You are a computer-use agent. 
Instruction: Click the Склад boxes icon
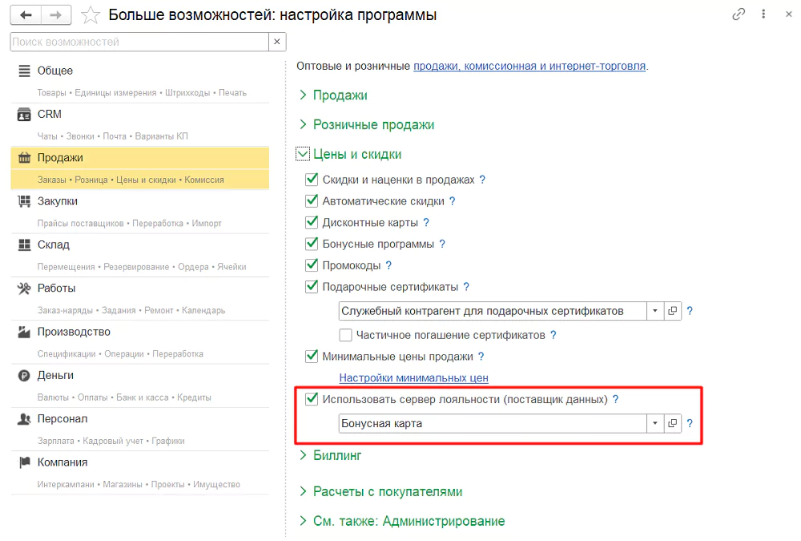[24, 244]
